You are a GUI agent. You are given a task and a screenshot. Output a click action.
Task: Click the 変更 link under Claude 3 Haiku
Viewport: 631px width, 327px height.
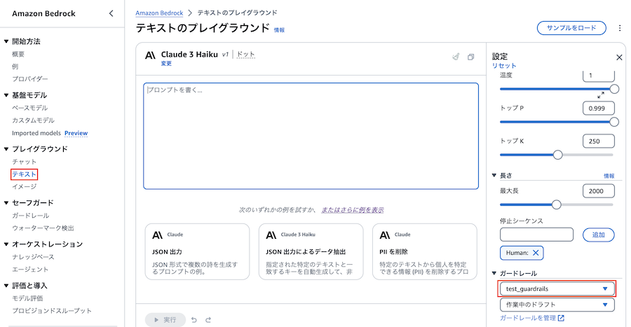pyautogui.click(x=166, y=64)
